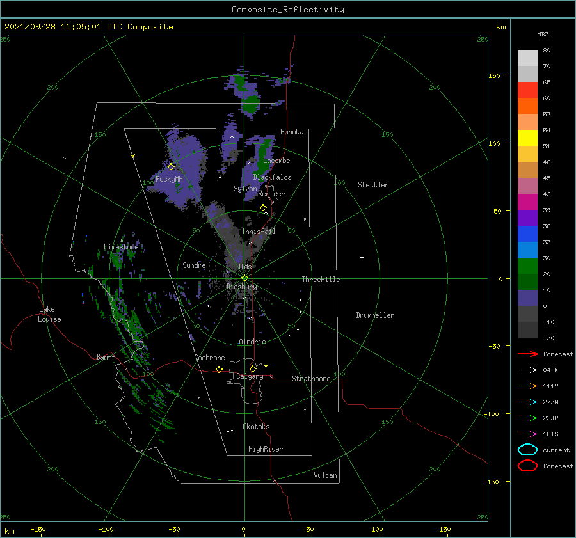The height and width of the screenshot is (538, 576).
Task: Click the red 65 dBZ legend swatch
Action: point(527,90)
